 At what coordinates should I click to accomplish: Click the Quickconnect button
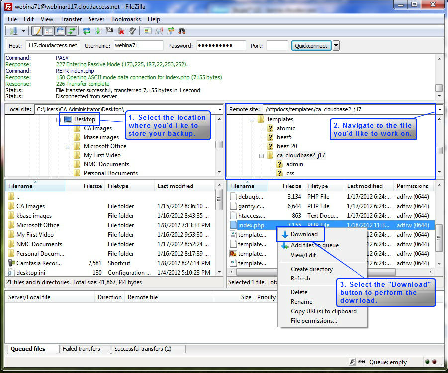311,45
